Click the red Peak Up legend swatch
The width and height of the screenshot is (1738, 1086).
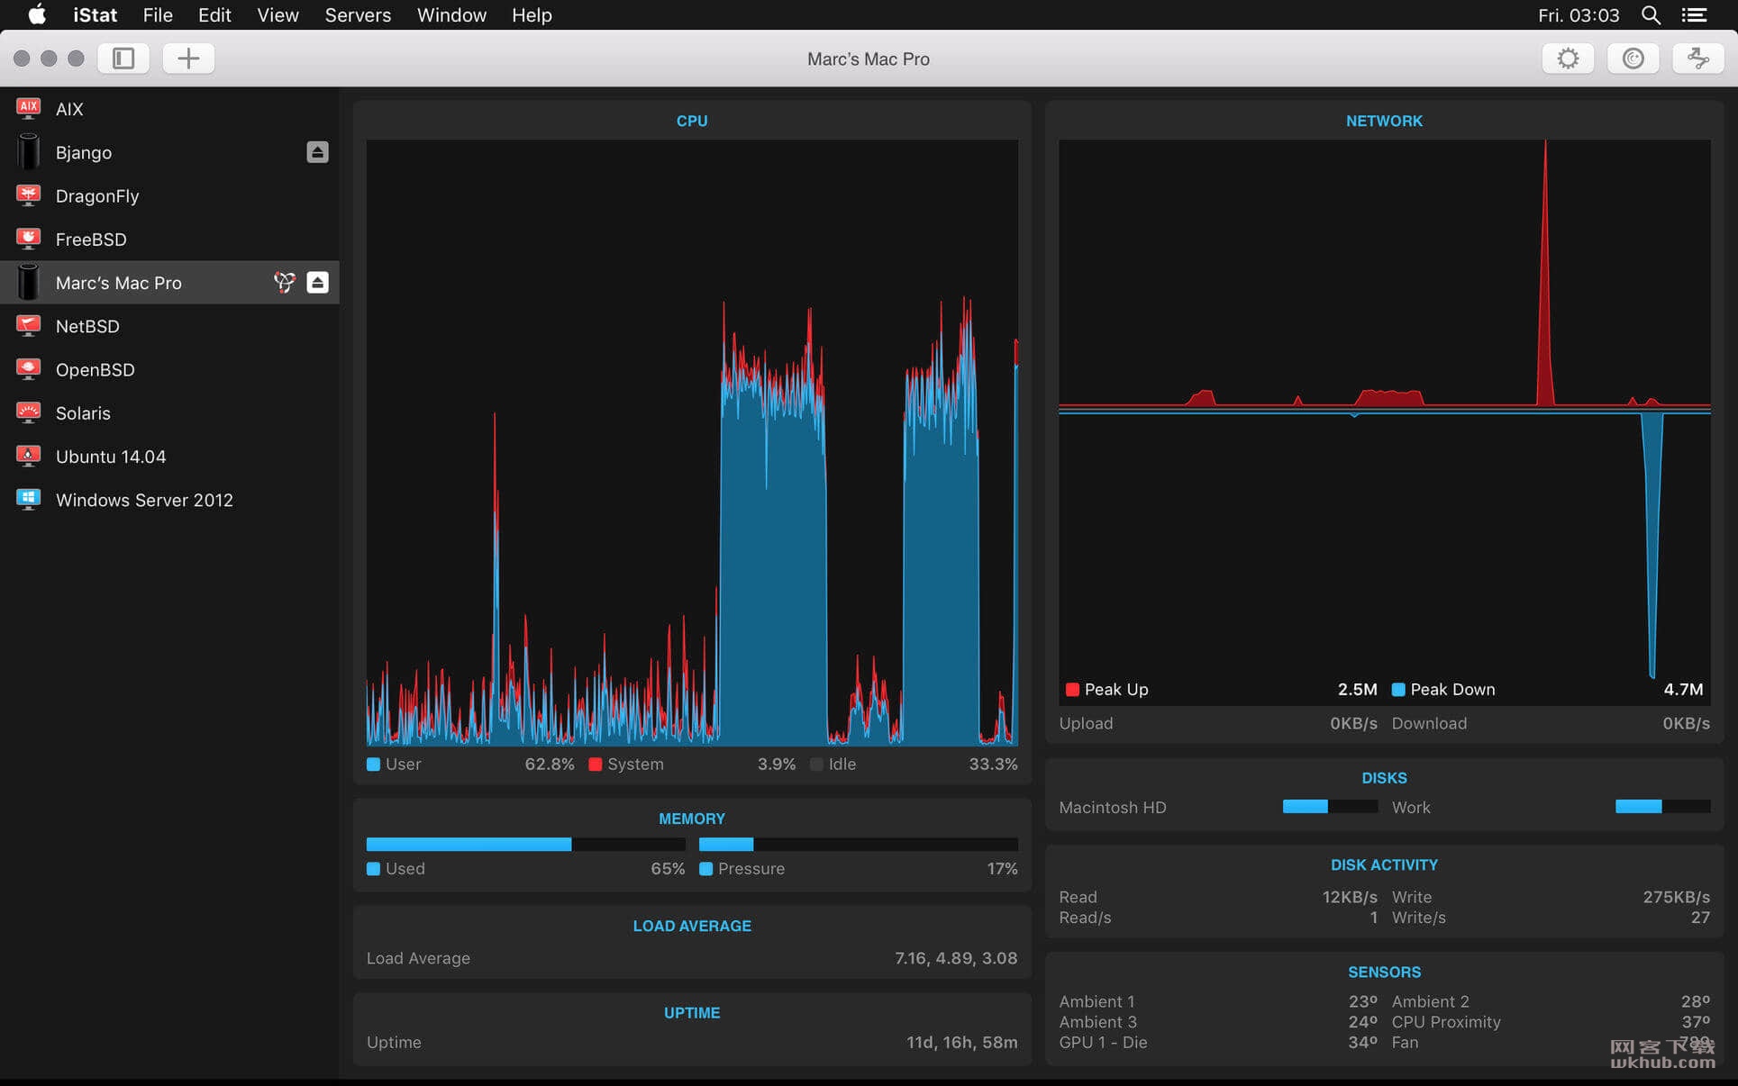point(1072,689)
